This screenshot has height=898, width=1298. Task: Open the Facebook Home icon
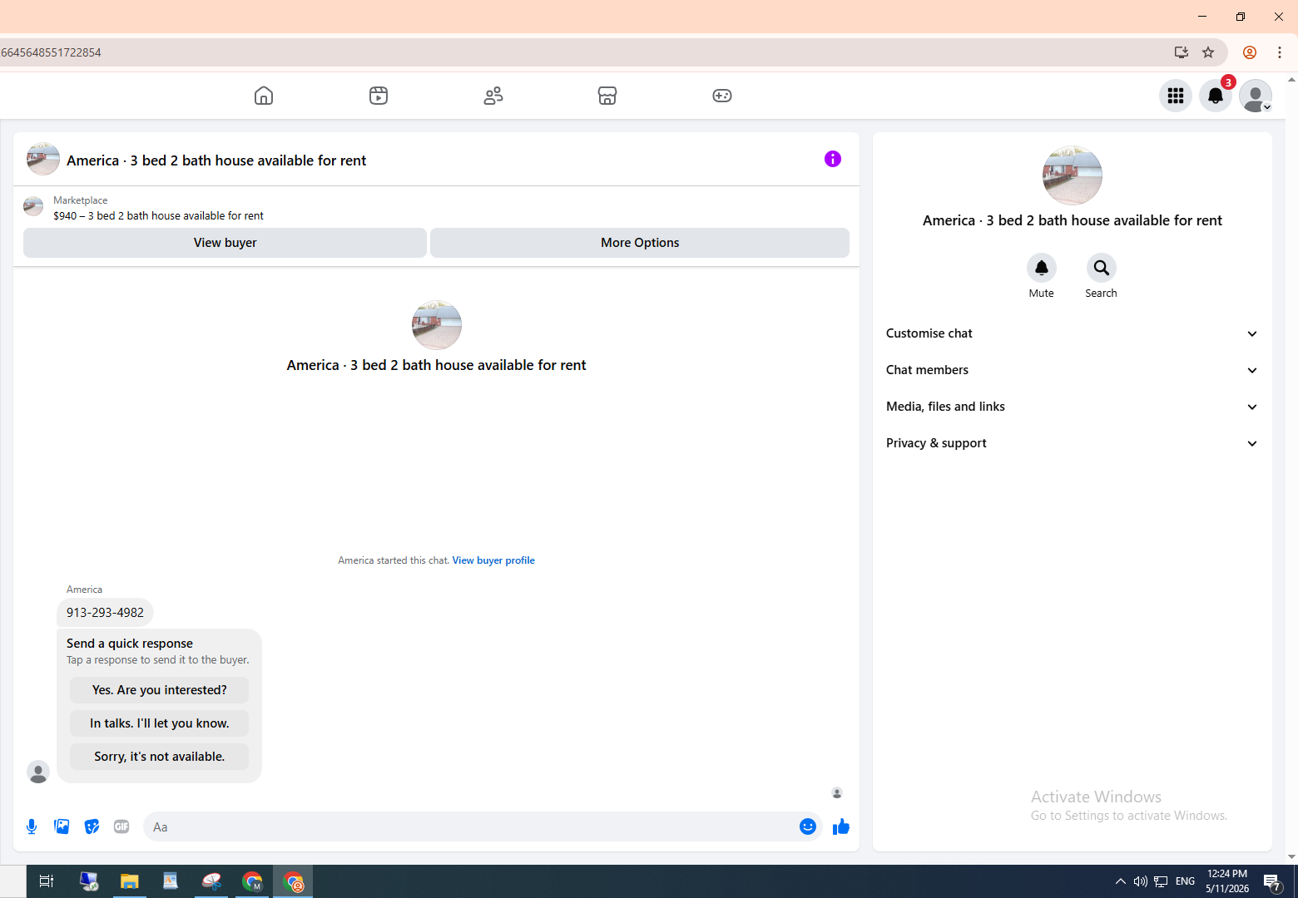pyautogui.click(x=264, y=96)
